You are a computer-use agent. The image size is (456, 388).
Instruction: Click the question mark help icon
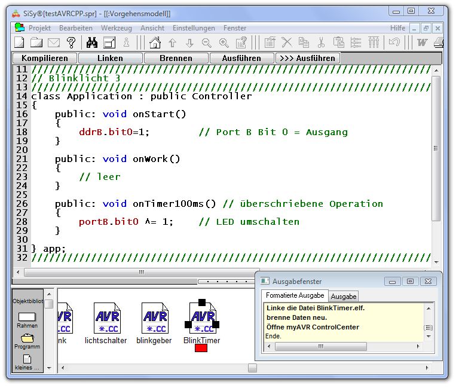[x=71, y=42]
